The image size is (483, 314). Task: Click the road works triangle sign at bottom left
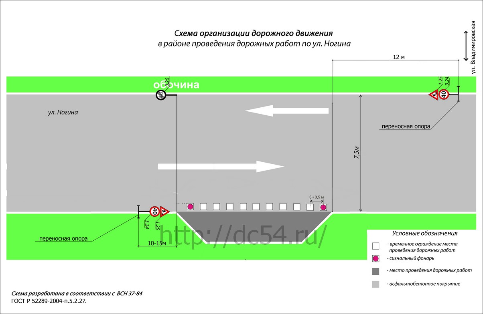pos(164,211)
